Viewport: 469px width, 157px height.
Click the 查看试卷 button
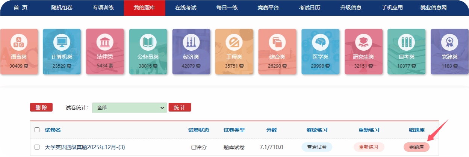pos(317,147)
